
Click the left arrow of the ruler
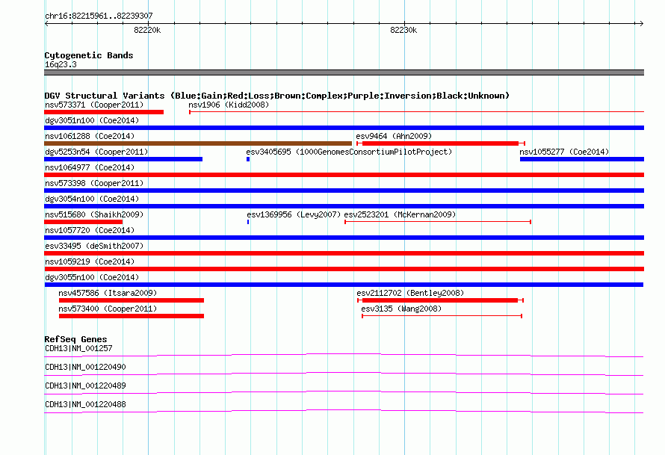pos(46,23)
